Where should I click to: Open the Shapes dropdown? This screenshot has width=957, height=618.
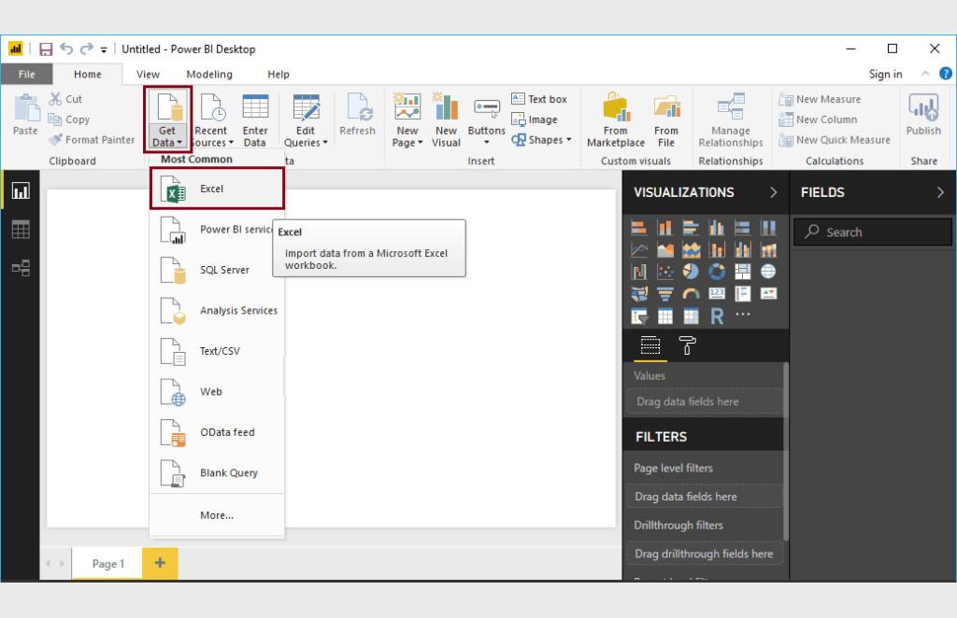click(x=541, y=140)
